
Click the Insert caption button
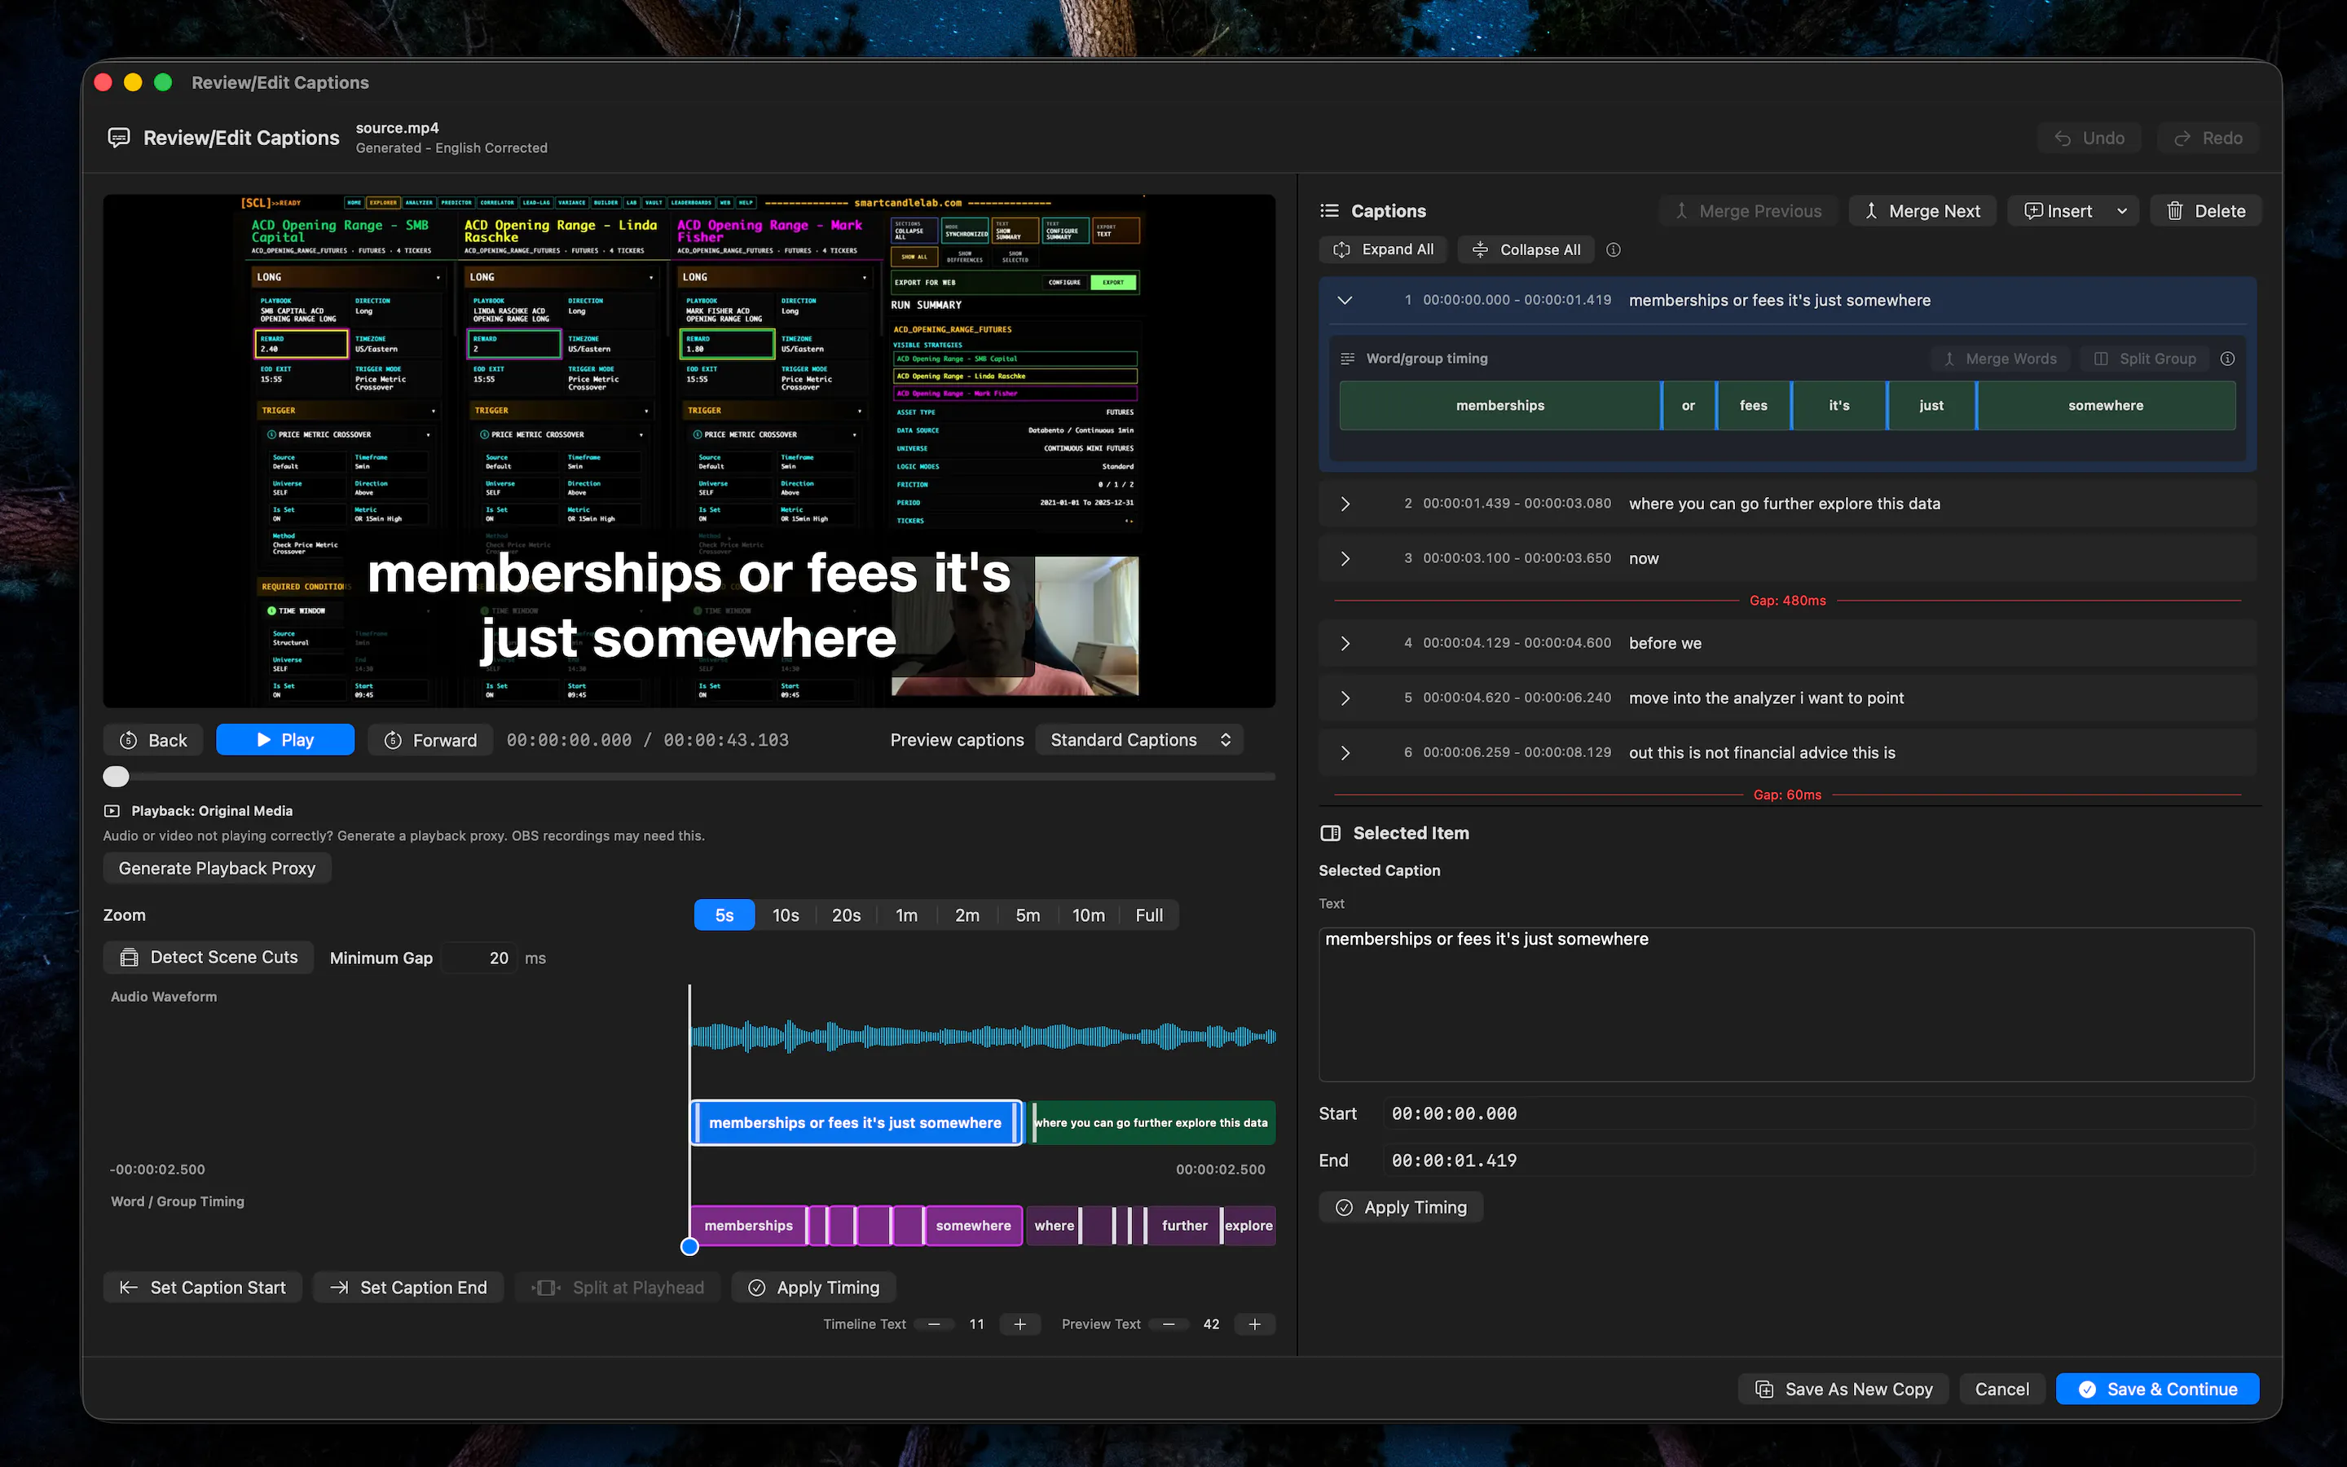pos(2058,210)
